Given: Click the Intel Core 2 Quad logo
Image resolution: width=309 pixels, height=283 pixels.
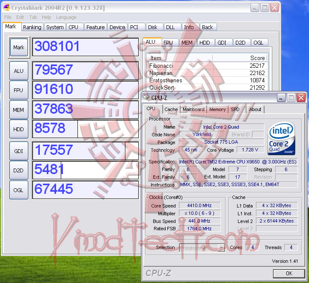Looking at the screenshot, I should pos(281,138).
